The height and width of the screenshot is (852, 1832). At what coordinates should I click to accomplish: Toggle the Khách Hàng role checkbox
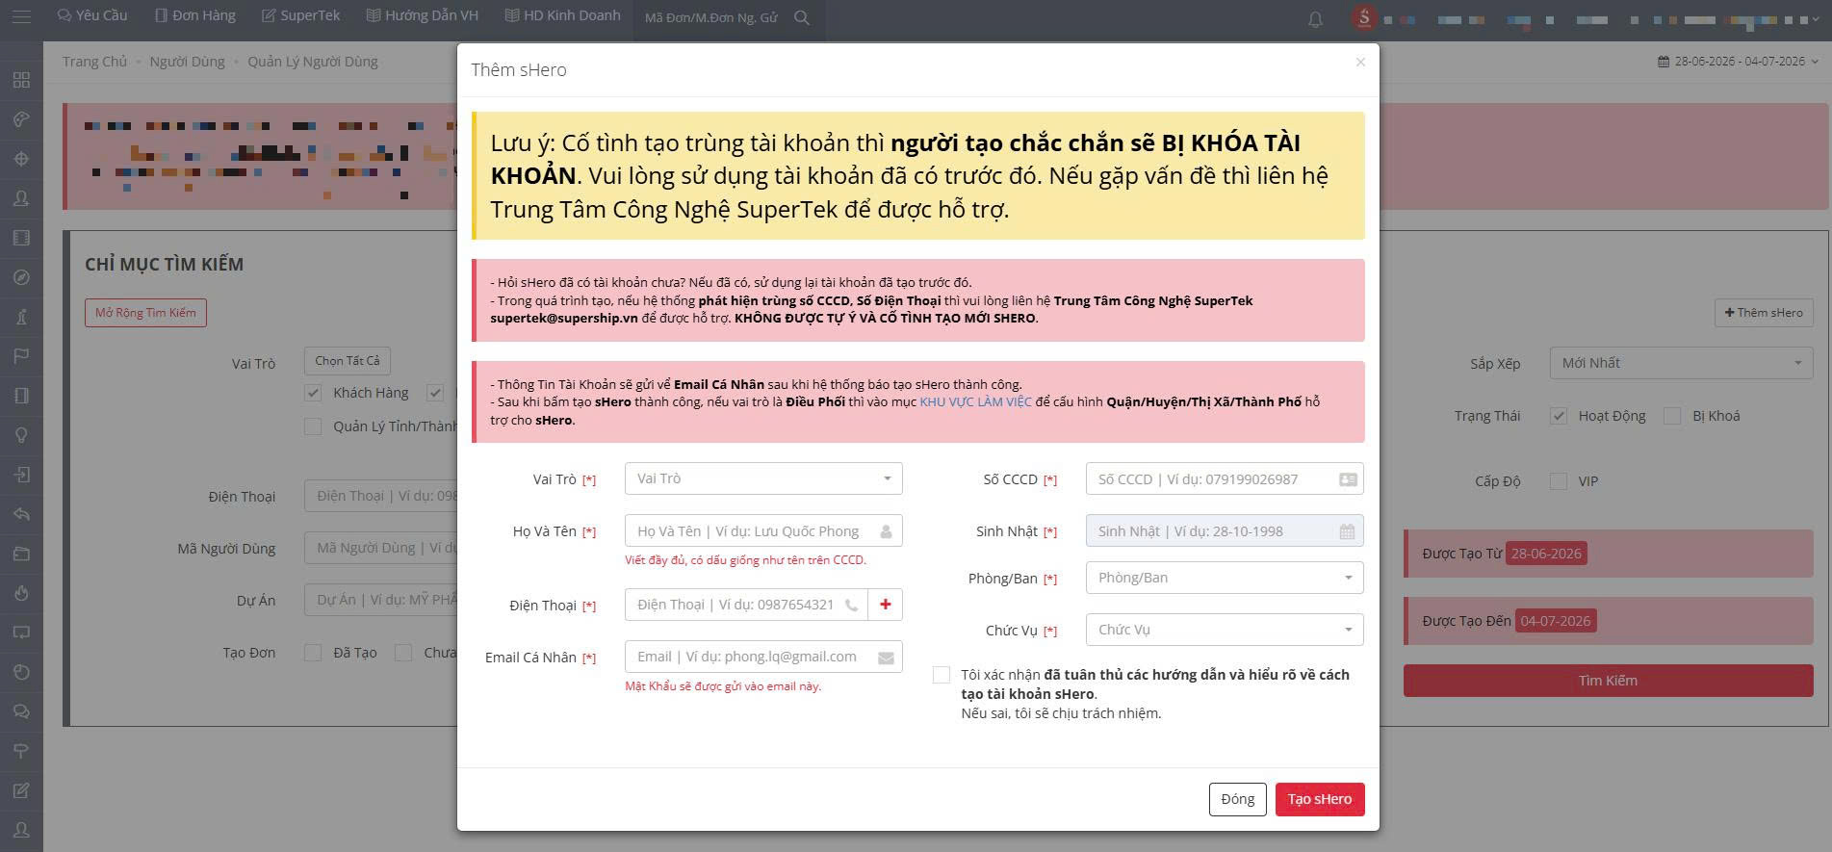(313, 393)
